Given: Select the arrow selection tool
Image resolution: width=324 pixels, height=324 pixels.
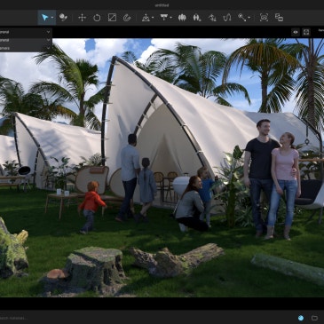Looking at the screenshot, I should click(x=45, y=18).
